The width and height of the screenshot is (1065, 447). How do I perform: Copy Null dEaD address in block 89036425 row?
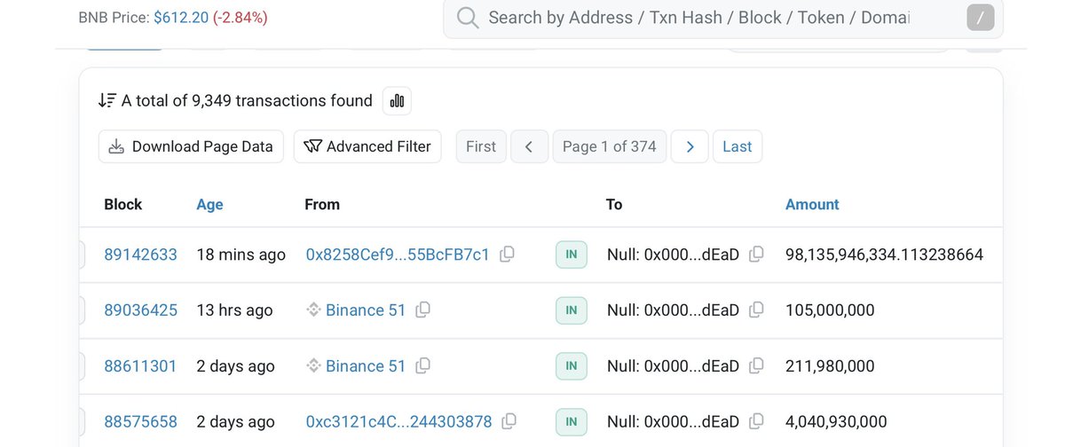click(756, 310)
